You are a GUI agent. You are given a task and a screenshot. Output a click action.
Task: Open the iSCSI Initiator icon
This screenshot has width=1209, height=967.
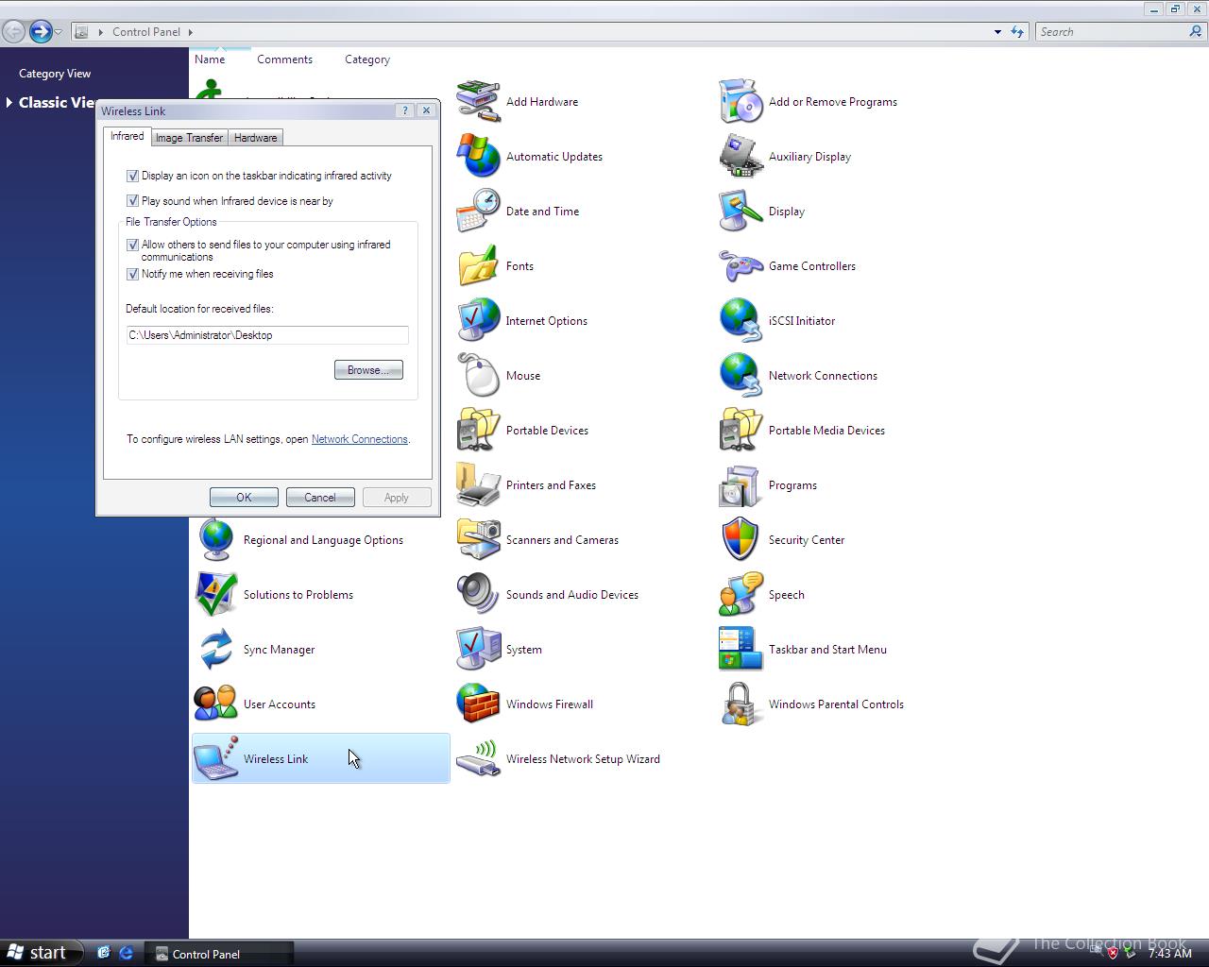point(741,321)
